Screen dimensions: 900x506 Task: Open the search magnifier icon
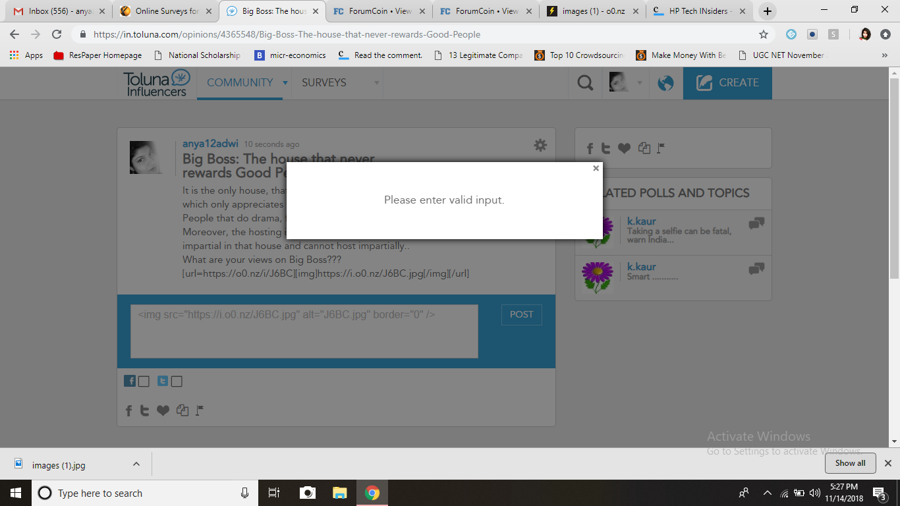coord(584,83)
